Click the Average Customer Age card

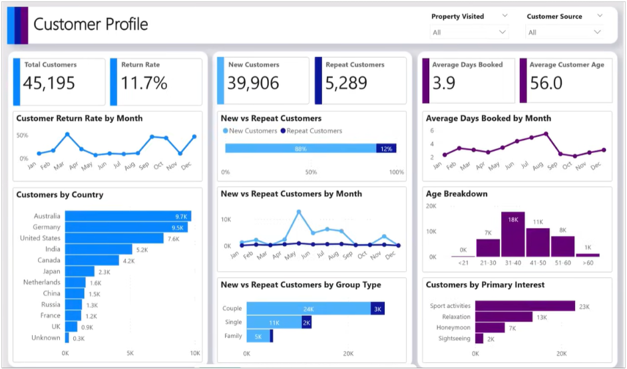(x=566, y=81)
